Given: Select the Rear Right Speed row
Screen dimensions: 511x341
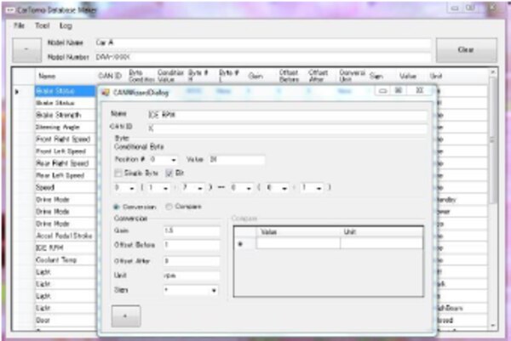Looking at the screenshot, I should (65, 163).
